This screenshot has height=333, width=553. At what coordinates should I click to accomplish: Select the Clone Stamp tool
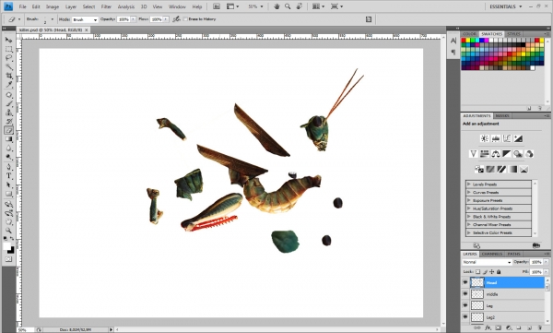click(x=8, y=113)
